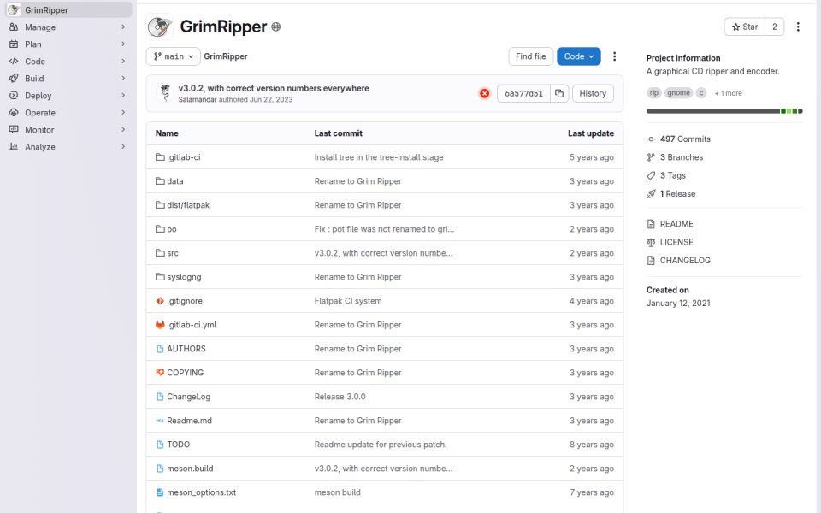This screenshot has width=821, height=513.
Task: Open the blue Code dropdown
Action: (x=579, y=56)
